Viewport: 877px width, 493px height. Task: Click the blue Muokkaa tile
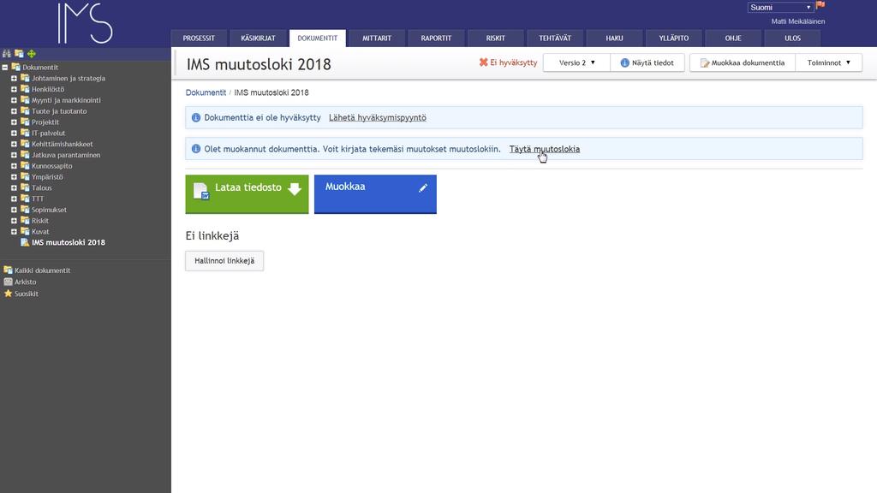pyautogui.click(x=375, y=194)
